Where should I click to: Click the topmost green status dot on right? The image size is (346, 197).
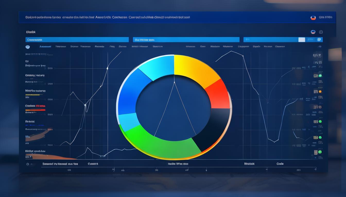coord(320,76)
